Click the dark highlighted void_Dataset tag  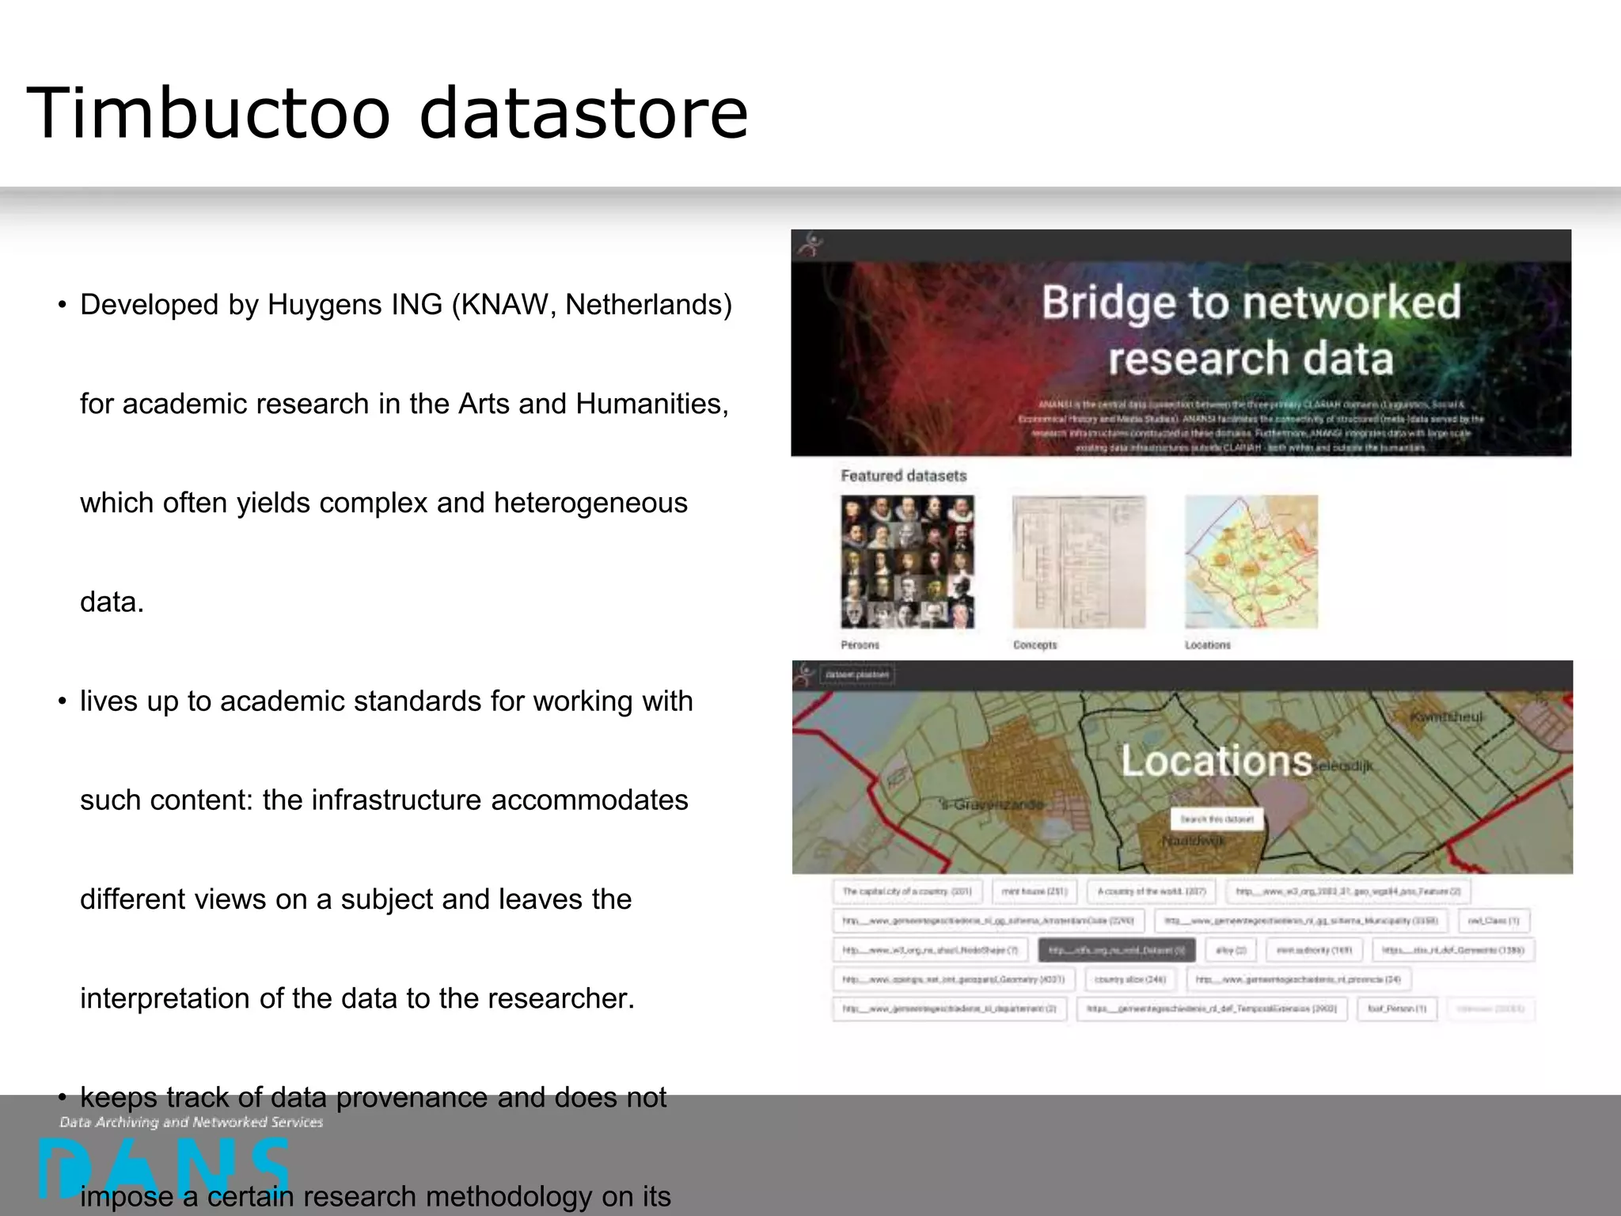(1117, 950)
